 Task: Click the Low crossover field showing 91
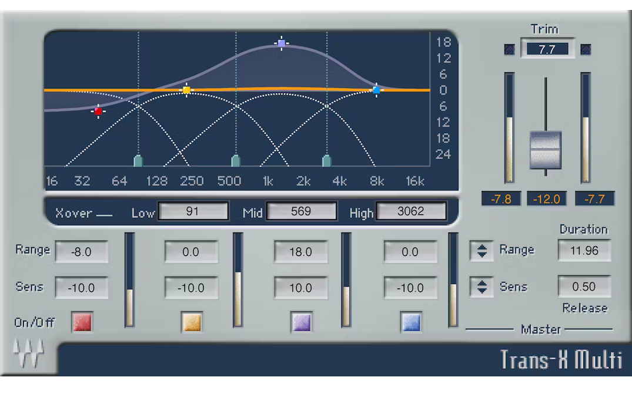193,211
